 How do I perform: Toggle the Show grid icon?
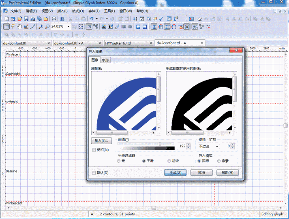click(x=154, y=27)
